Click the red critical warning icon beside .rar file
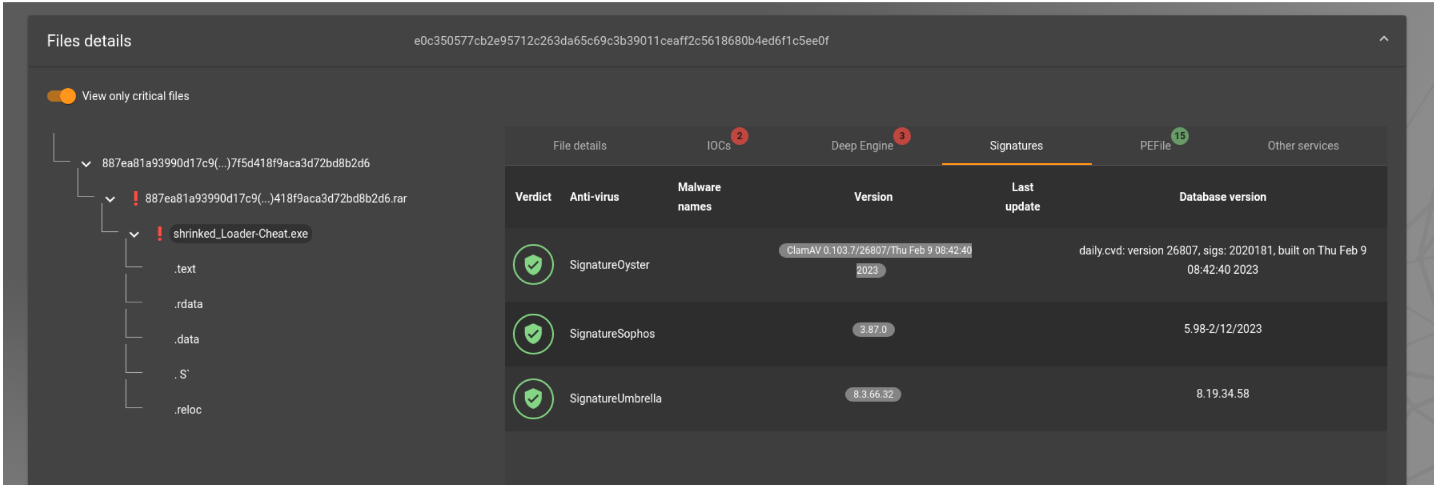This screenshot has height=485, width=1434. [x=135, y=198]
